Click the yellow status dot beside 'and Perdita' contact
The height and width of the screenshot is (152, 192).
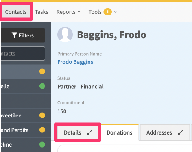click(42, 130)
